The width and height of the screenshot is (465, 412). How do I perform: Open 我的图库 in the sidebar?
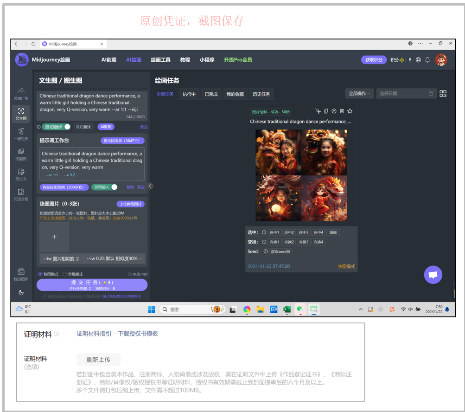coord(21,275)
